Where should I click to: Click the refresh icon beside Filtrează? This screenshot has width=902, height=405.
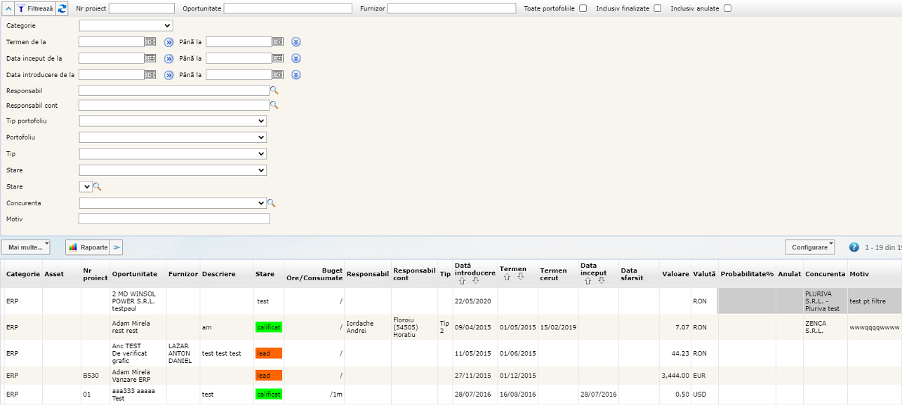[x=62, y=8]
